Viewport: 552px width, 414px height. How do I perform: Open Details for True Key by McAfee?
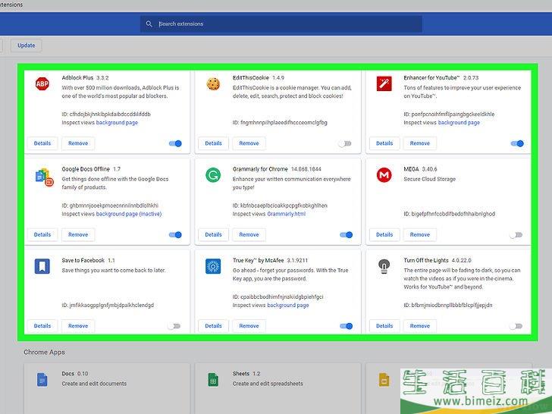pyautogui.click(x=213, y=326)
